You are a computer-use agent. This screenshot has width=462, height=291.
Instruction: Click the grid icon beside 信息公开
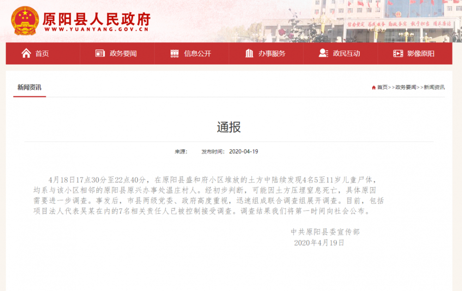pos(174,53)
